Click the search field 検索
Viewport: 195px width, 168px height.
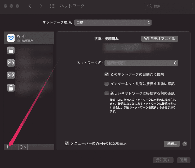(169, 6)
